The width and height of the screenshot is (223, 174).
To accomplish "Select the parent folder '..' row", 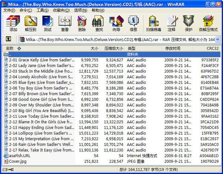I will pos(111,54).
